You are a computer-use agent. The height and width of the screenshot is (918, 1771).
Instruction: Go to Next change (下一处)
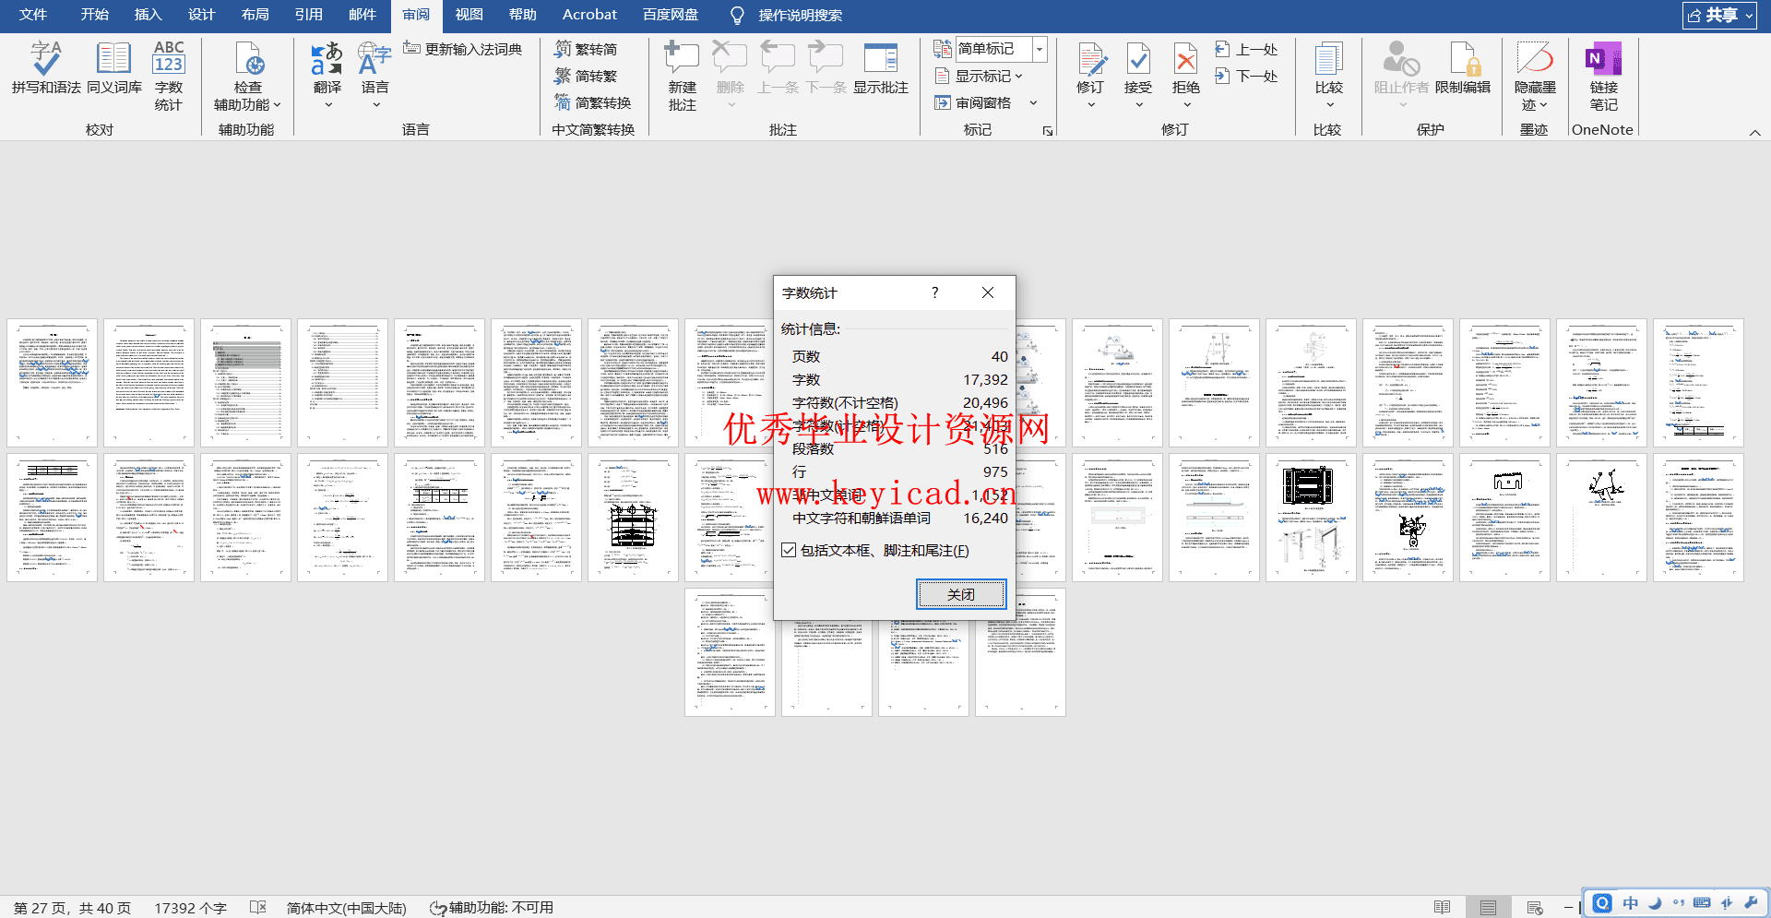pyautogui.click(x=1246, y=76)
